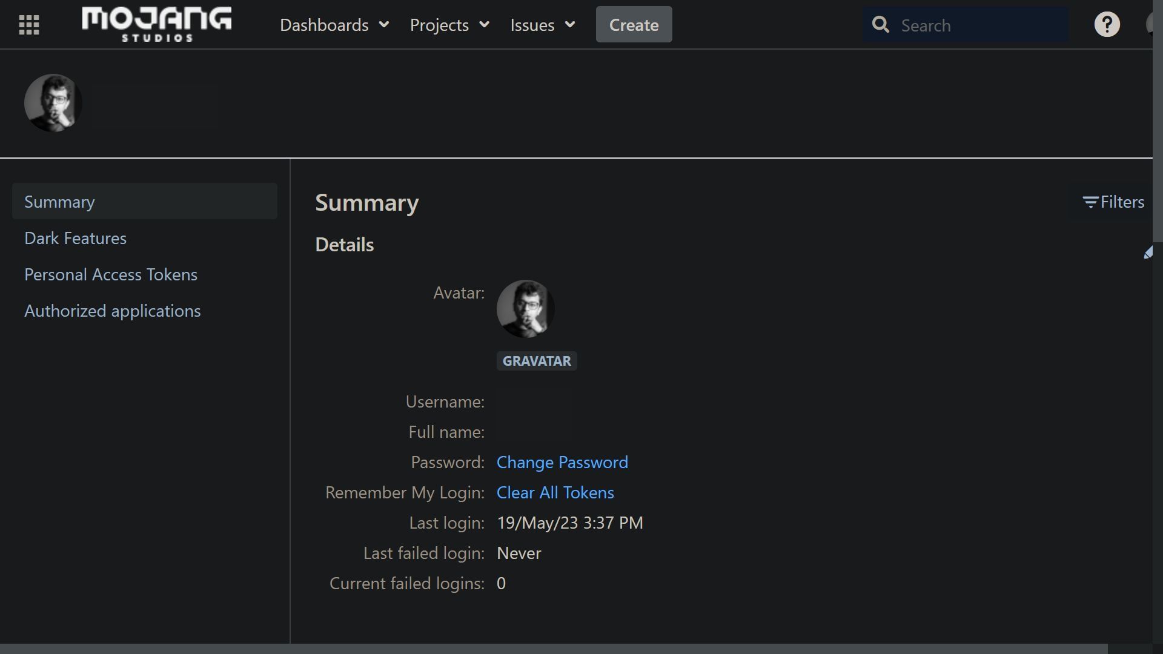
Task: Select Authorized applications in the sidebar
Action: 112,311
